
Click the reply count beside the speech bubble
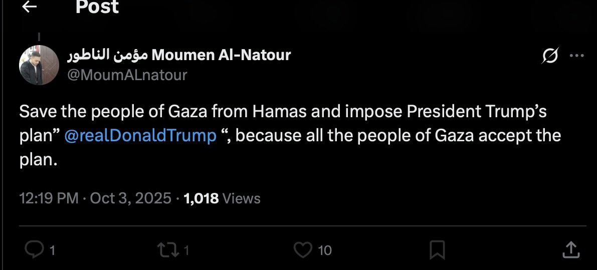[x=52, y=250]
